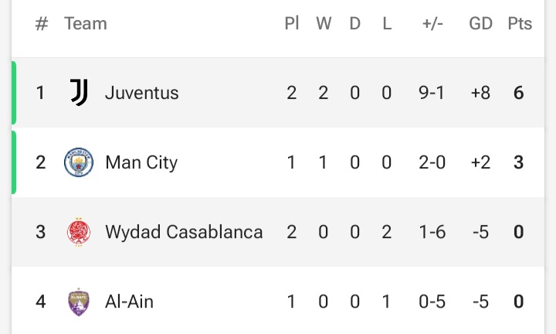Select the Wydad Casablanca red crest
Screen dimensions: 556x334
click(79, 232)
